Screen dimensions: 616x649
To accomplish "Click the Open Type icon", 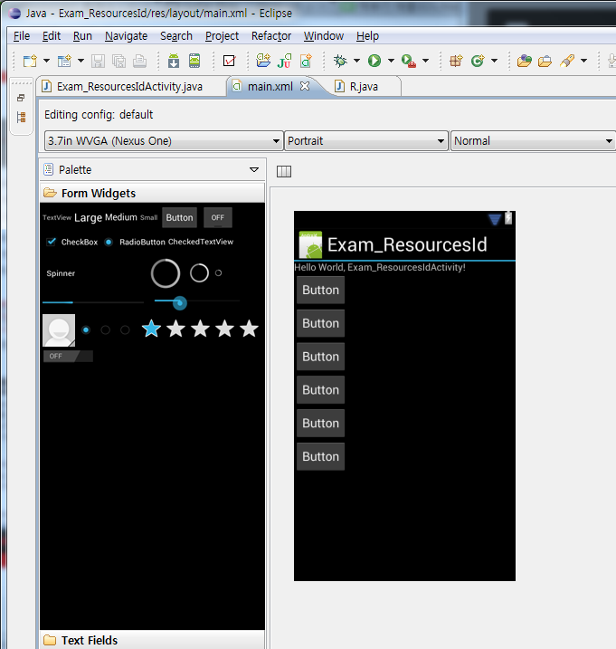I will pyautogui.click(x=524, y=62).
